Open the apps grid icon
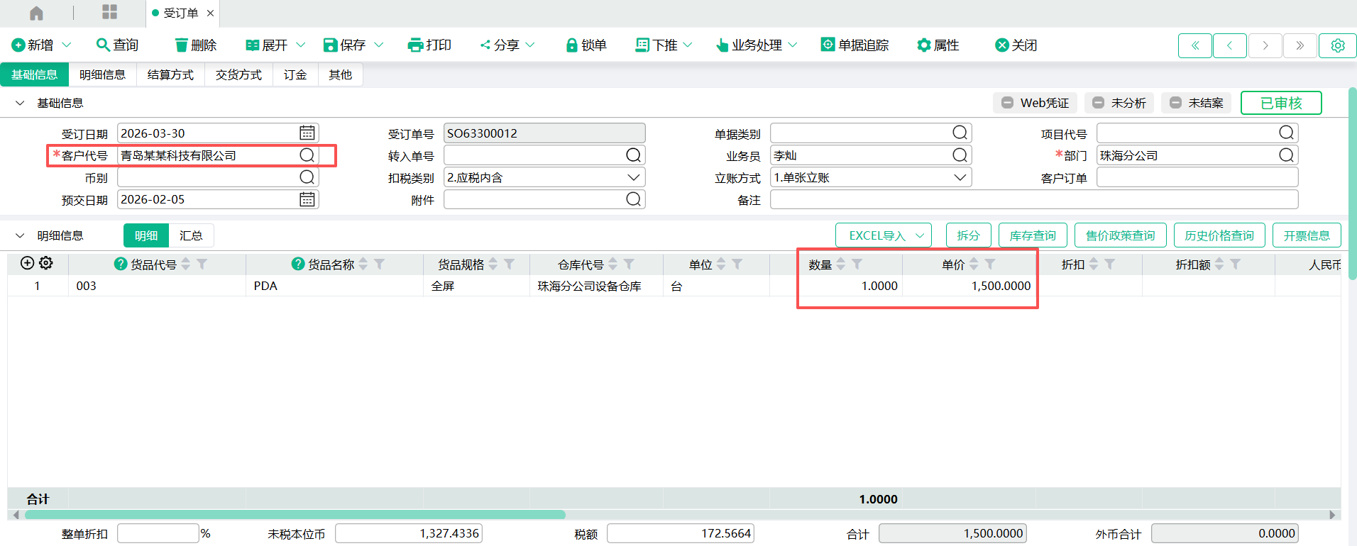 point(109,12)
